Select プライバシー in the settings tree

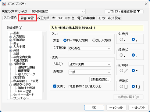click(21, 98)
